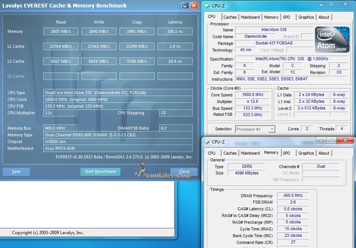Click the Memory Bus value in EVEREST
This screenshot has height=248, width=356.
60,128
